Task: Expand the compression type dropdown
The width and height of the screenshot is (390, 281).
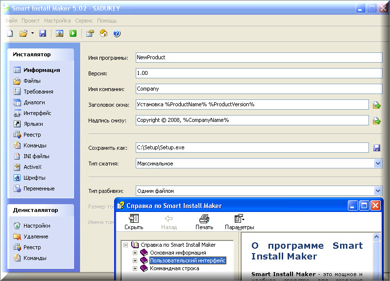Action: [x=377, y=164]
